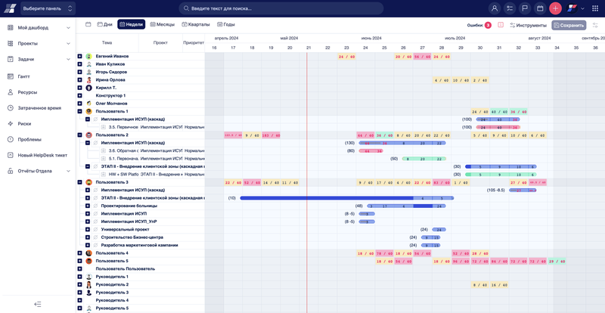Open the Инструменты tools button
605x313 pixels.
[x=528, y=25]
